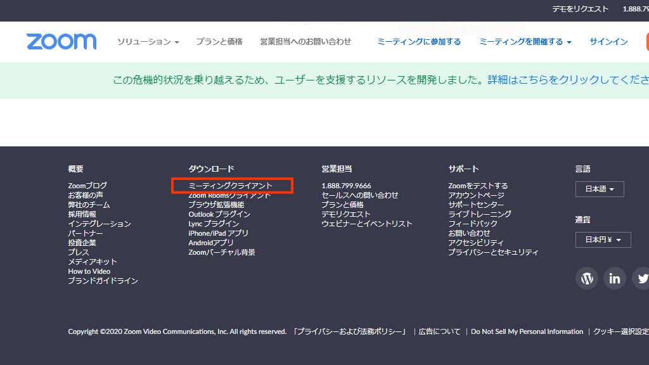The height and width of the screenshot is (365, 649).
Task: Open Lync プラグイン download link
Action: click(x=214, y=224)
